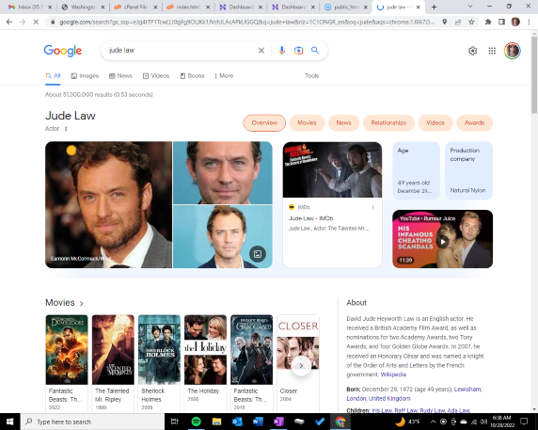Open Chrome three-dot menu
Viewport: 538px width, 430px height.
pos(529,22)
